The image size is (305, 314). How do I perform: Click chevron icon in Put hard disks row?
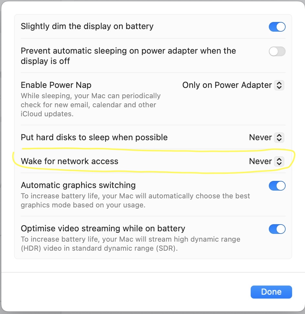[x=279, y=138]
